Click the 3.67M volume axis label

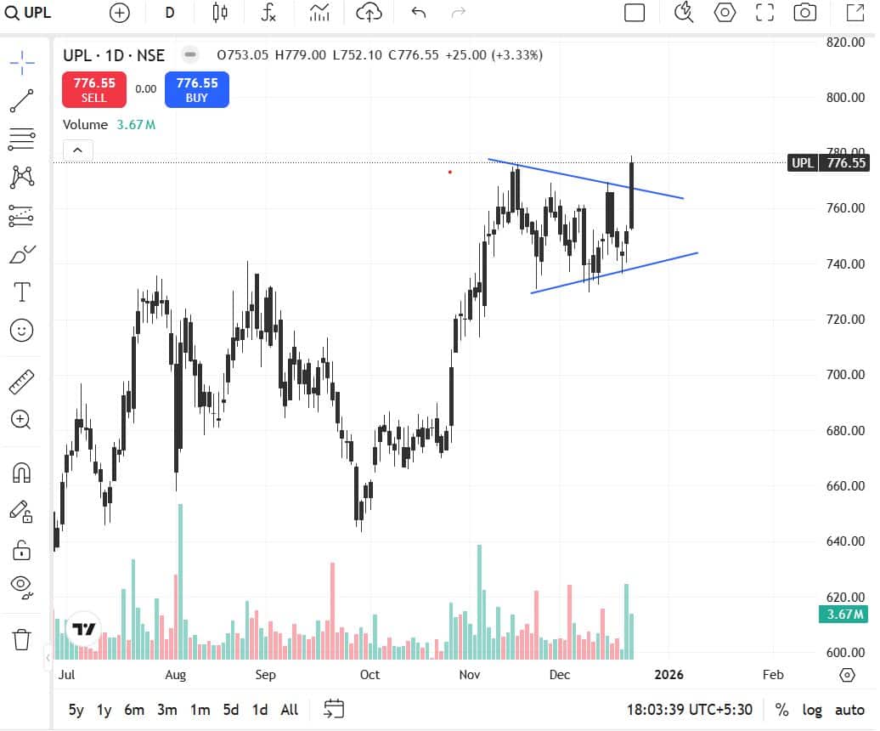pos(844,615)
